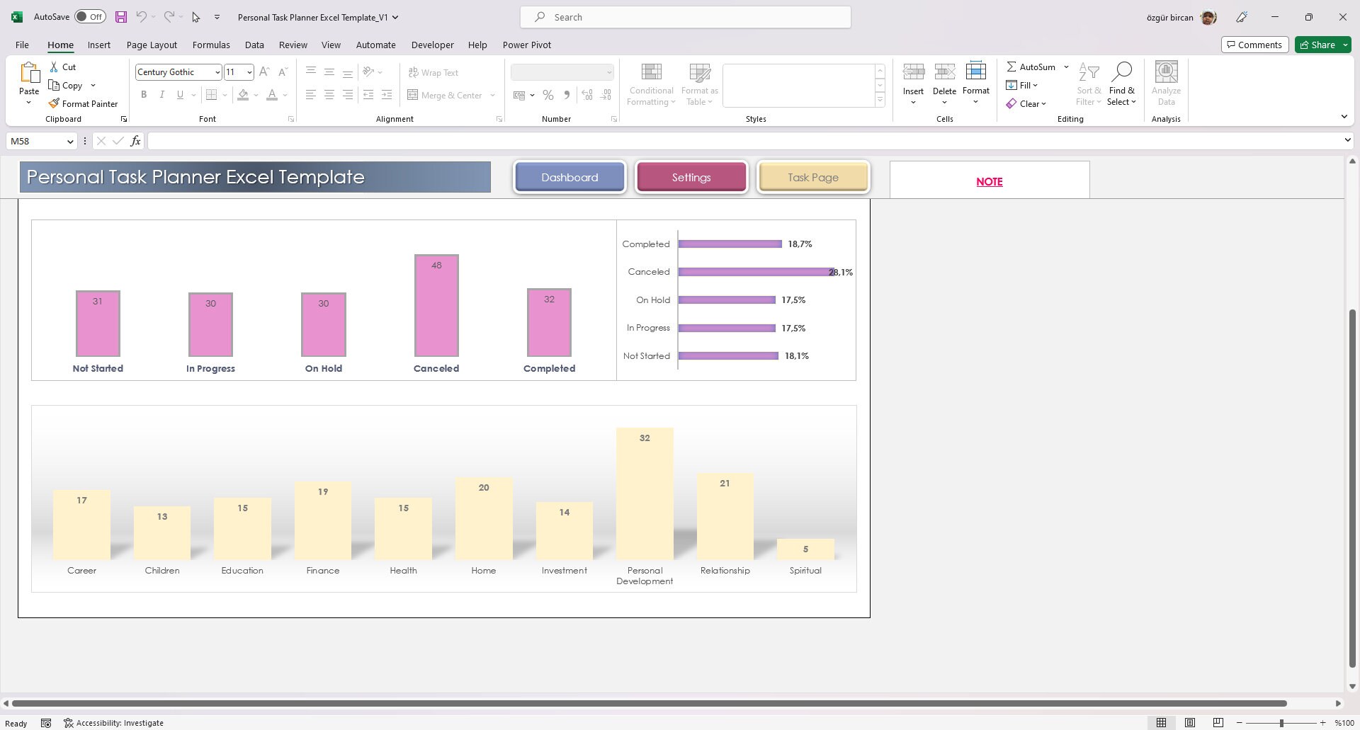Viewport: 1360px width, 730px height.
Task: Click the Dashboard navigation button
Action: [x=569, y=177]
